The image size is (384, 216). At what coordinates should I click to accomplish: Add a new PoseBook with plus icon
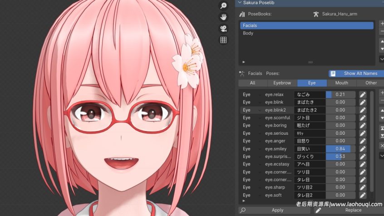pyautogui.click(x=382, y=24)
